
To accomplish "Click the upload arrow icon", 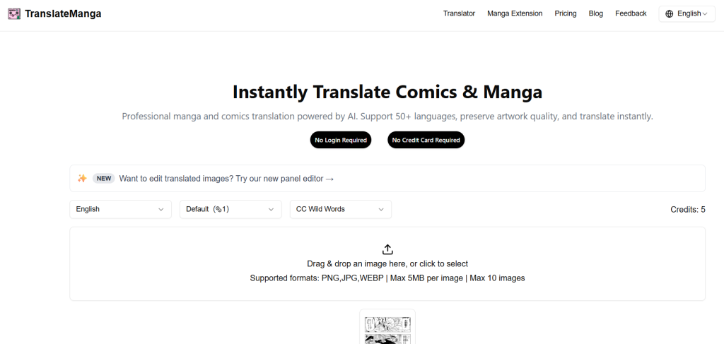I will pyautogui.click(x=387, y=249).
